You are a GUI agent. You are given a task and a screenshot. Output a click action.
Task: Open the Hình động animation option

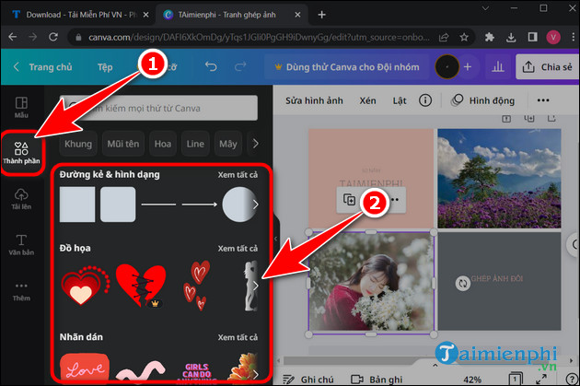tap(482, 100)
